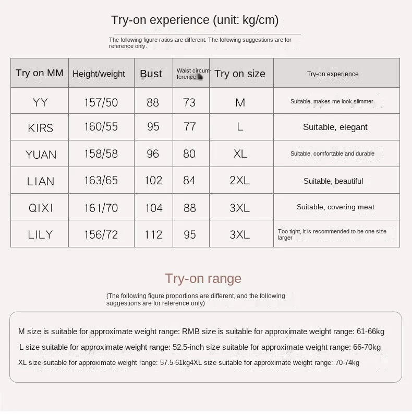
Task: Click the M size weight range line
Action: pyautogui.click(x=201, y=332)
